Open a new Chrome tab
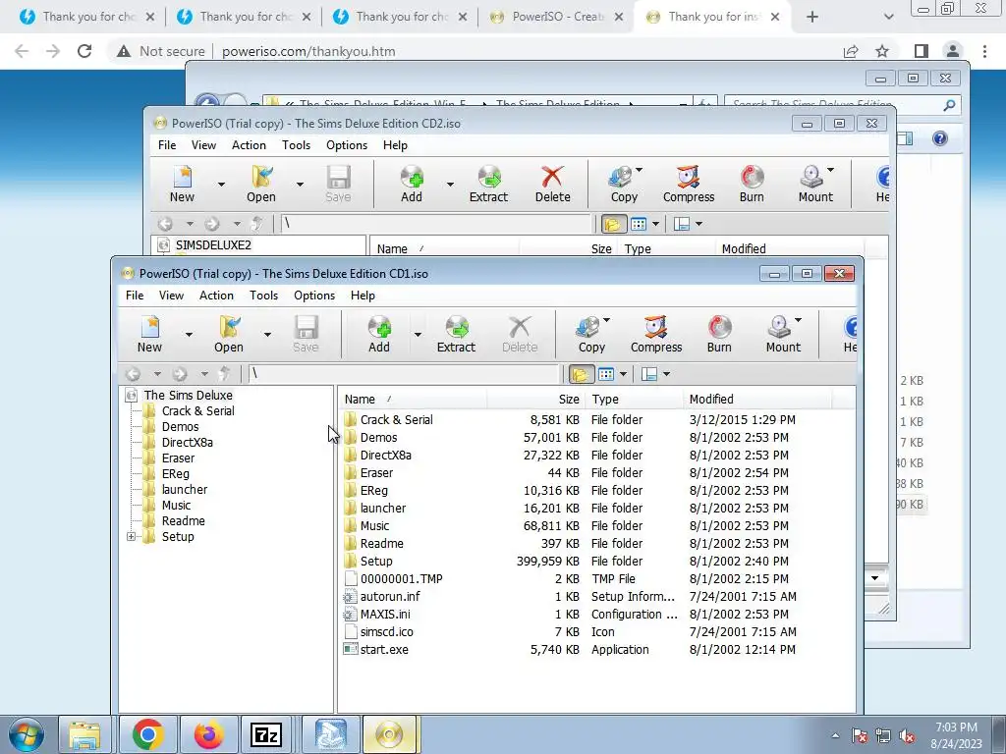 812,17
